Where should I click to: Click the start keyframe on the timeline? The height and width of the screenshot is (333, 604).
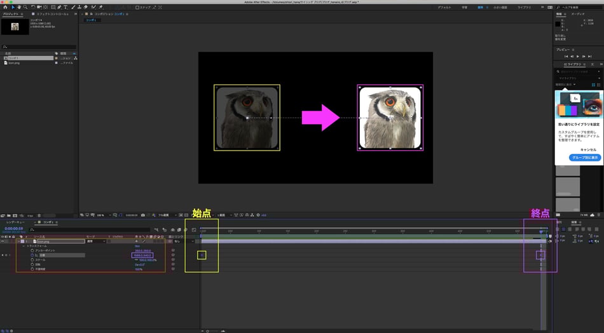click(x=202, y=255)
